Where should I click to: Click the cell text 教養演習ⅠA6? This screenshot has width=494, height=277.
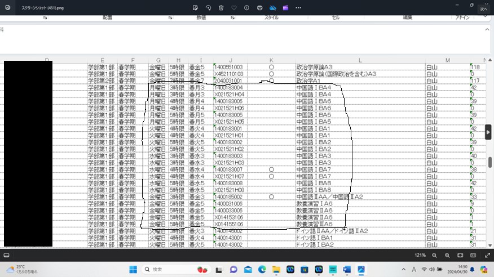pos(314,204)
